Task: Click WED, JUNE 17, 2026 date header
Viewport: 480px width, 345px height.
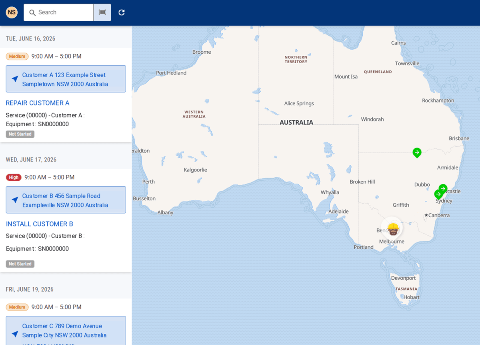Action: [31, 160]
